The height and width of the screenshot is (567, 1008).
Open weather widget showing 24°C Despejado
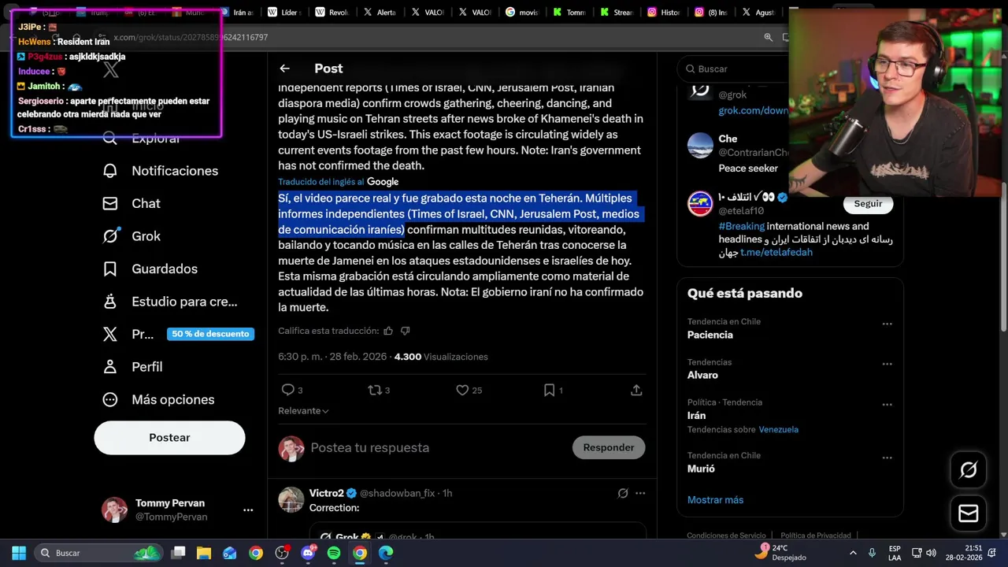tap(780, 553)
